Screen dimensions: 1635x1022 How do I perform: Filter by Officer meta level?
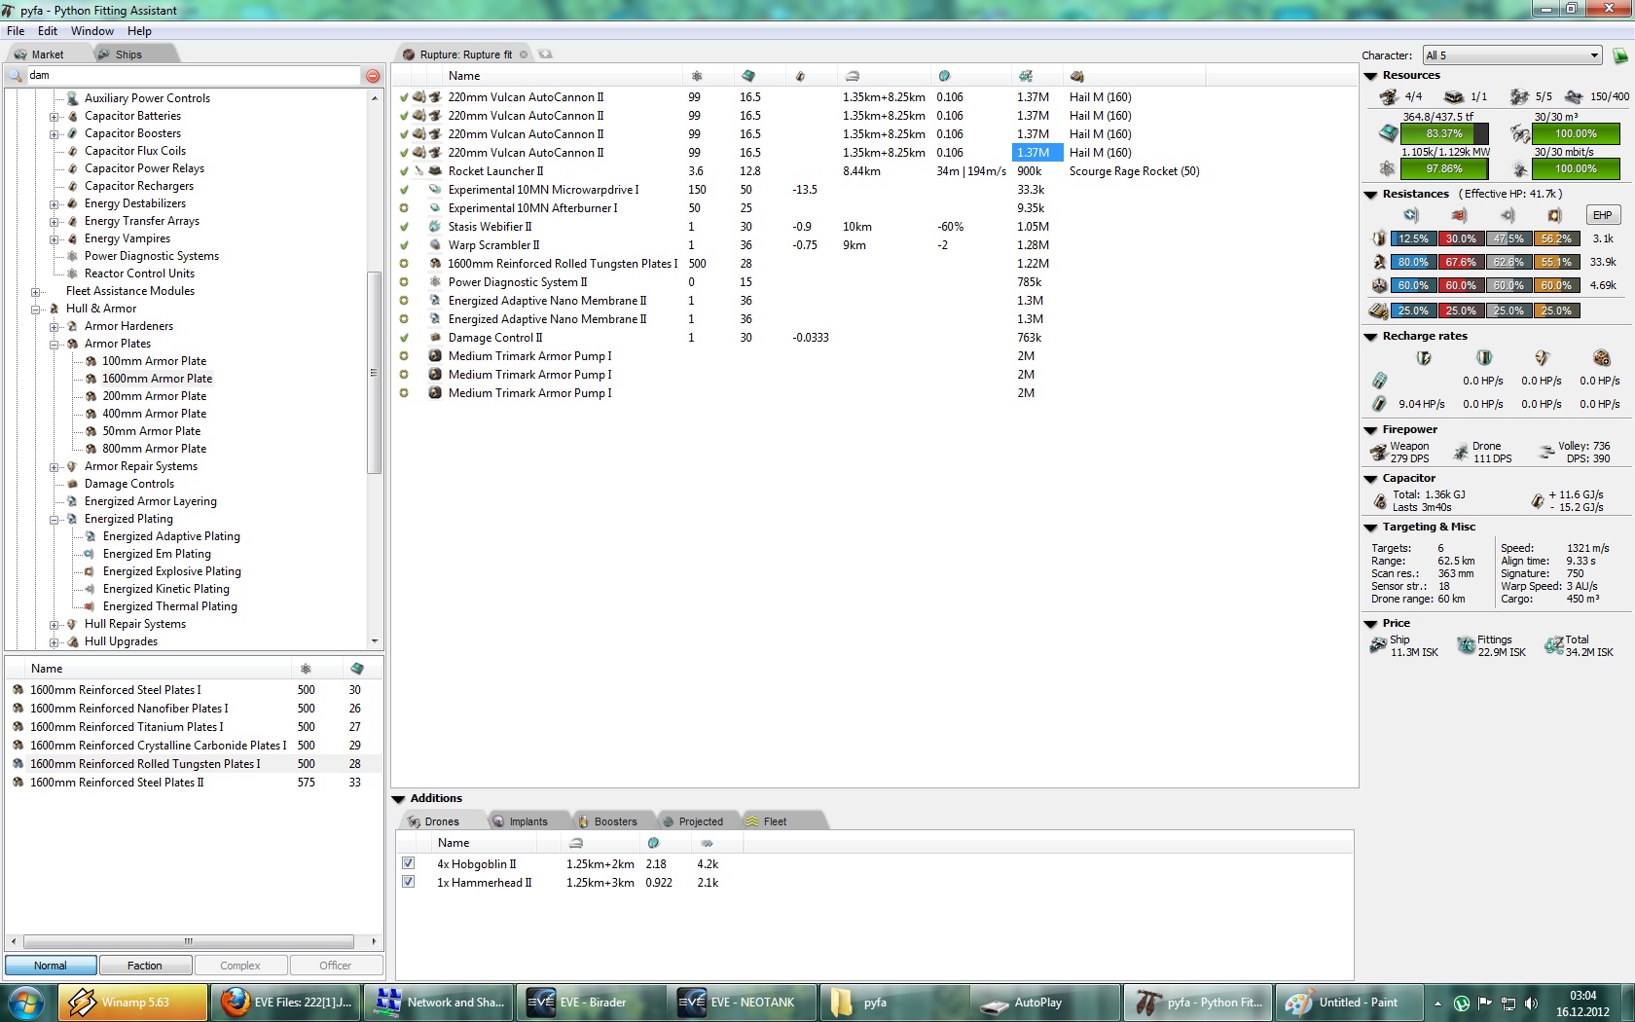click(x=336, y=966)
